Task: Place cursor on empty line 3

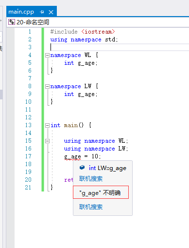Action: [x=120, y=47]
